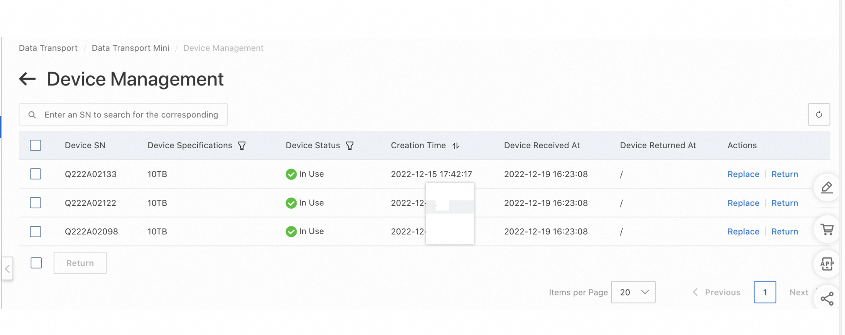Click the batch Return button below table
This screenshot has height=335, width=845.
pyautogui.click(x=80, y=263)
